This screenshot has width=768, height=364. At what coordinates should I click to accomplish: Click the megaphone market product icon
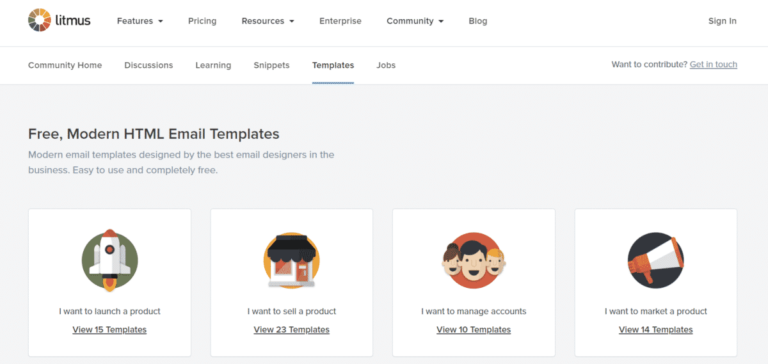[x=656, y=260]
